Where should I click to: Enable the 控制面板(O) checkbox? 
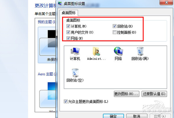[x=115, y=32]
